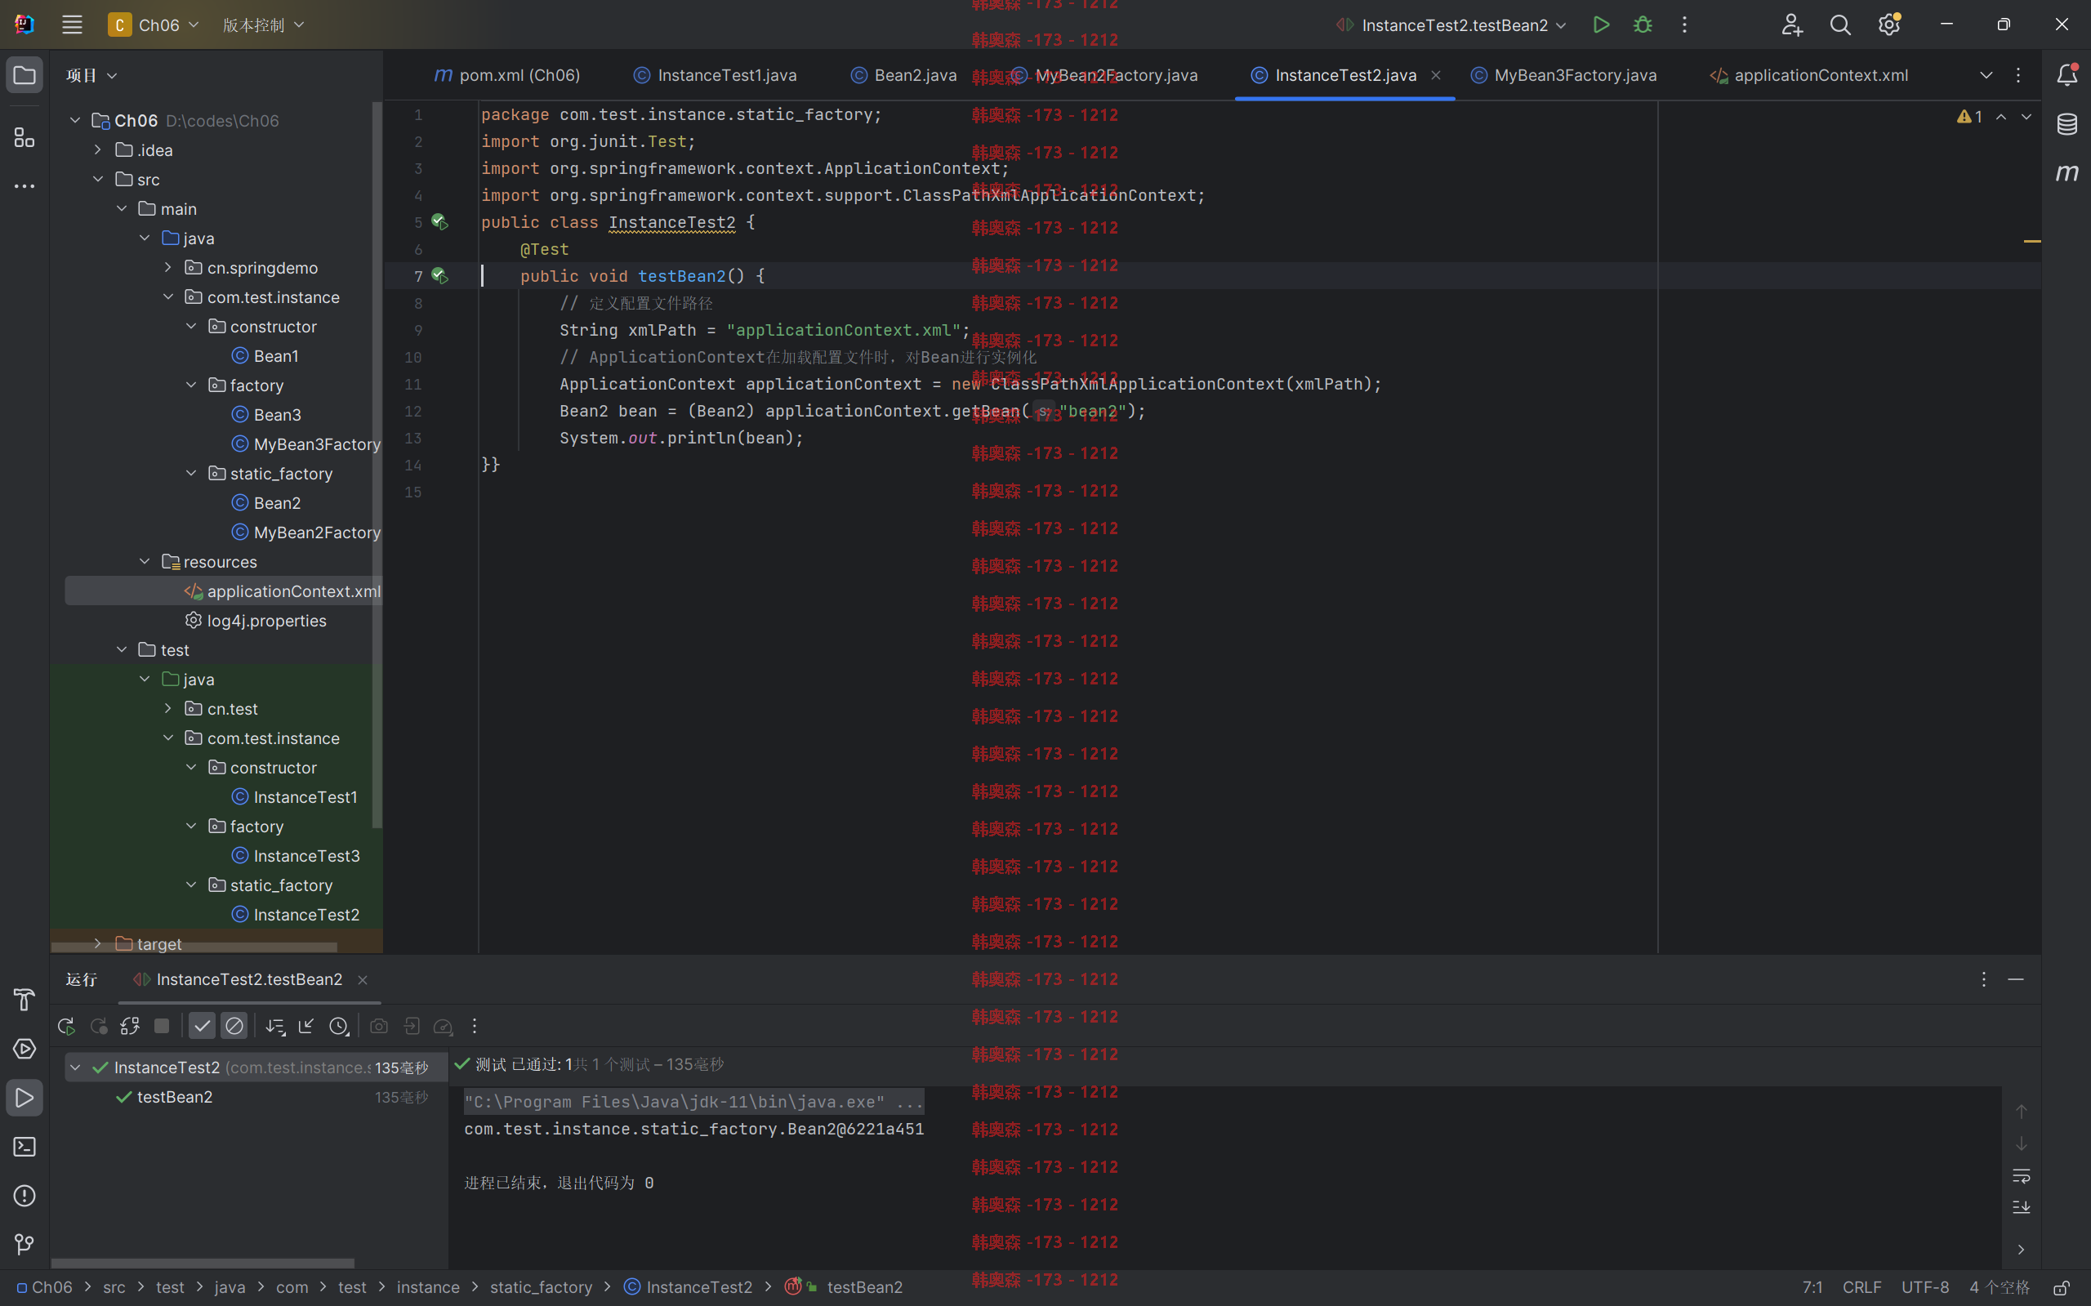Click warning count indicator in editor
This screenshot has height=1306, width=2091.
click(x=1969, y=117)
